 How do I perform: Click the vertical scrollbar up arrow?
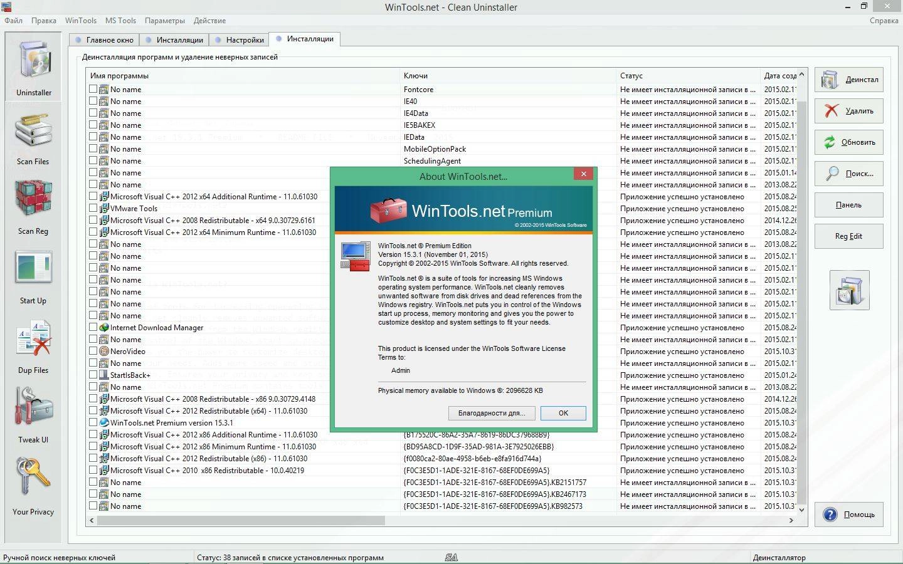pos(802,74)
